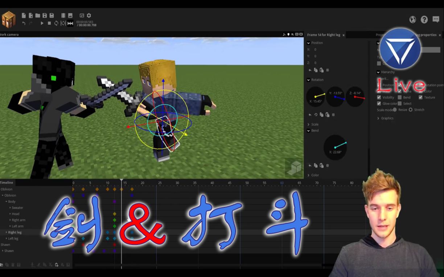The height and width of the screenshot is (277, 444).
Task: Reset the Position values with the arrow icon
Action: (310, 70)
